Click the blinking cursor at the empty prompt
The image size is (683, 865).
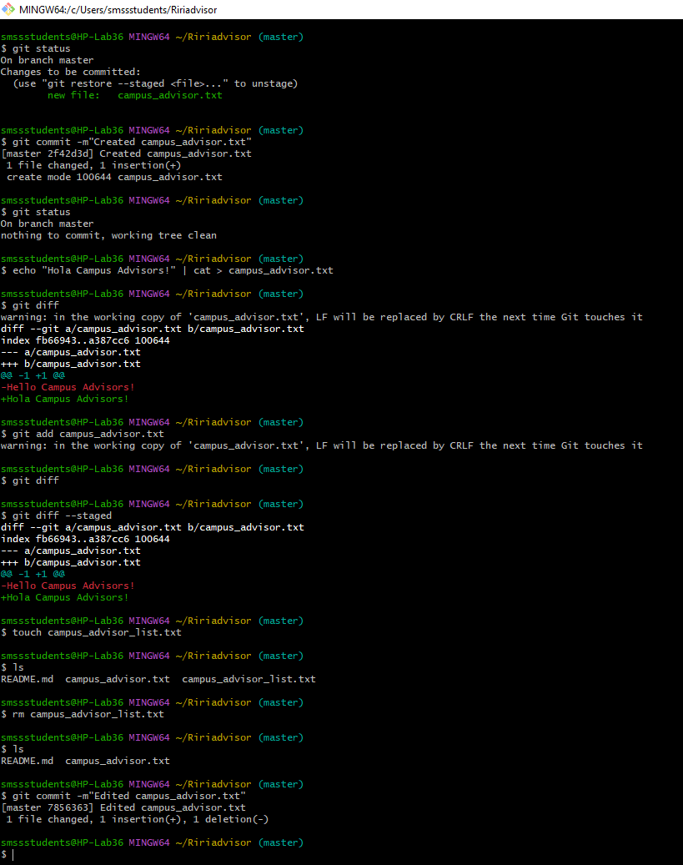(x=13, y=853)
